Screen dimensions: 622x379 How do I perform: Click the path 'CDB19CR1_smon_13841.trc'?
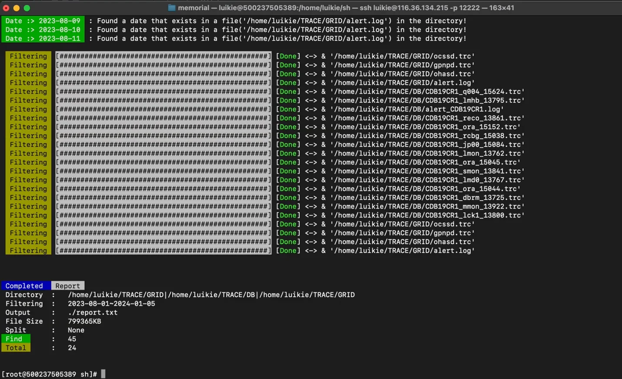(473, 171)
